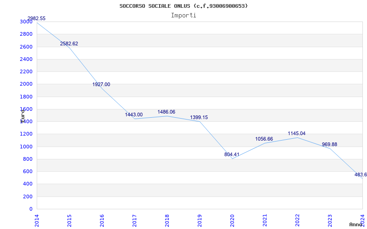Select the 2020 x-axis year label

(x=232, y=220)
